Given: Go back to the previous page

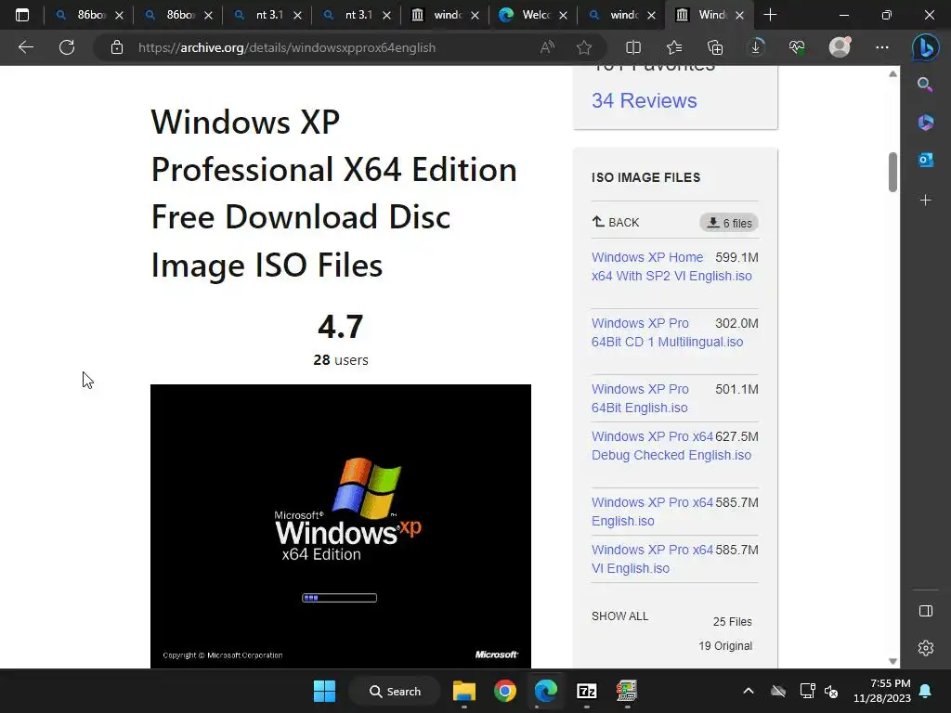Looking at the screenshot, I should (x=25, y=47).
